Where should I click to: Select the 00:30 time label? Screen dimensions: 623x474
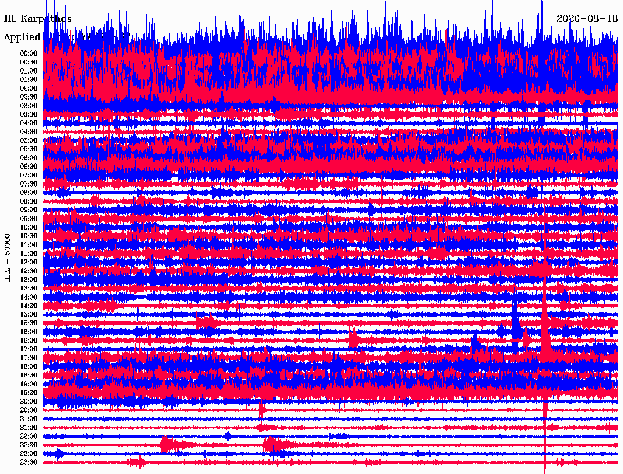[x=29, y=62]
